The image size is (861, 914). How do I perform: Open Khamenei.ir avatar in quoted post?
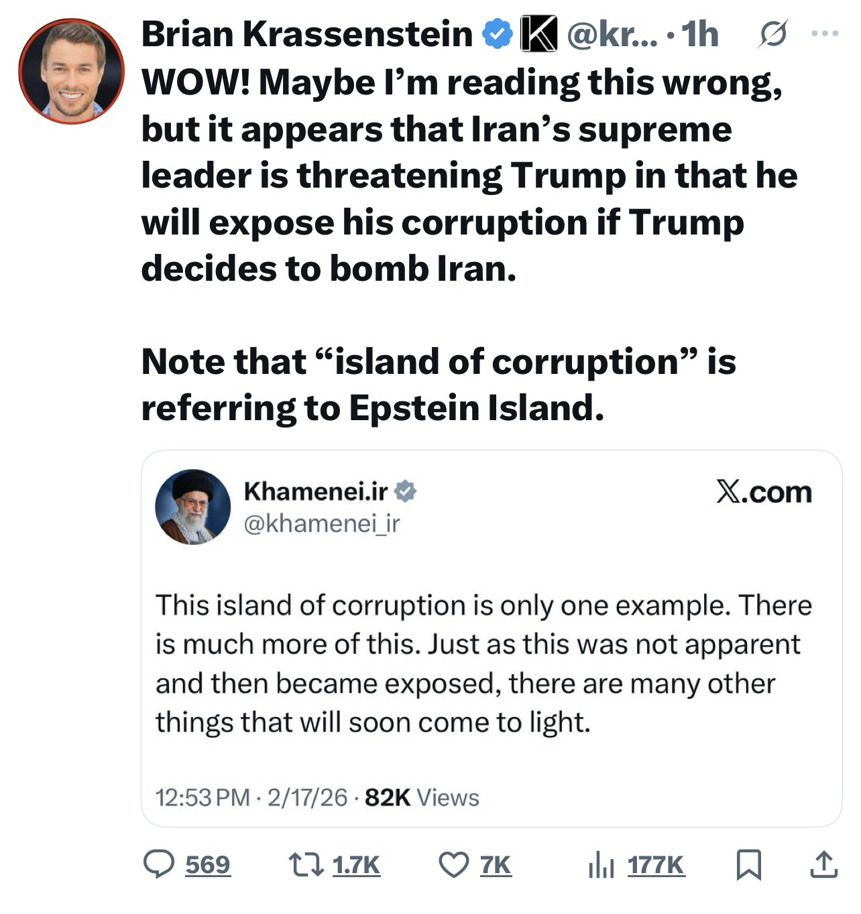[192, 507]
